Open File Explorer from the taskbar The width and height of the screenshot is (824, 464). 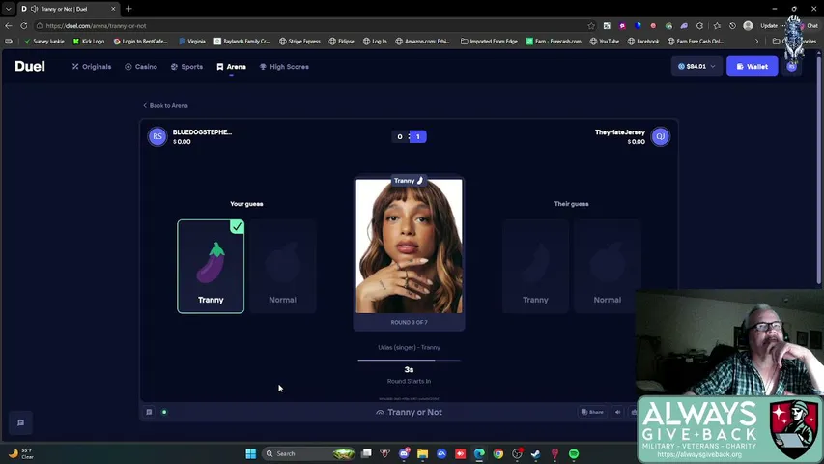pyautogui.click(x=422, y=453)
